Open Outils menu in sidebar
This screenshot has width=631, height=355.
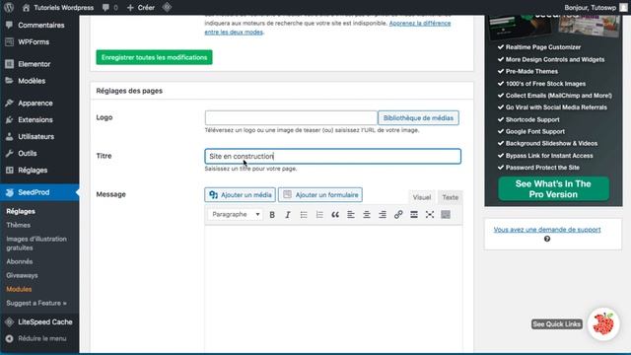pos(39,154)
